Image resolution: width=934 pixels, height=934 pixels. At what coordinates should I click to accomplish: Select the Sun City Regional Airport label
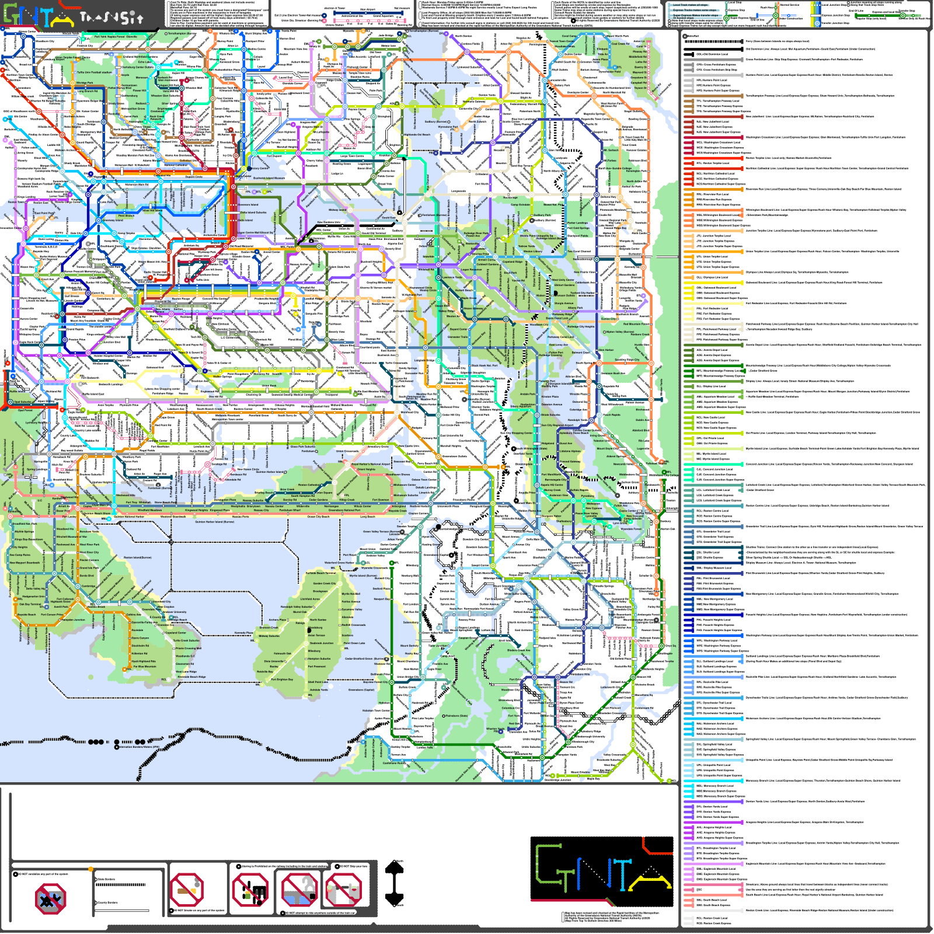point(557,426)
